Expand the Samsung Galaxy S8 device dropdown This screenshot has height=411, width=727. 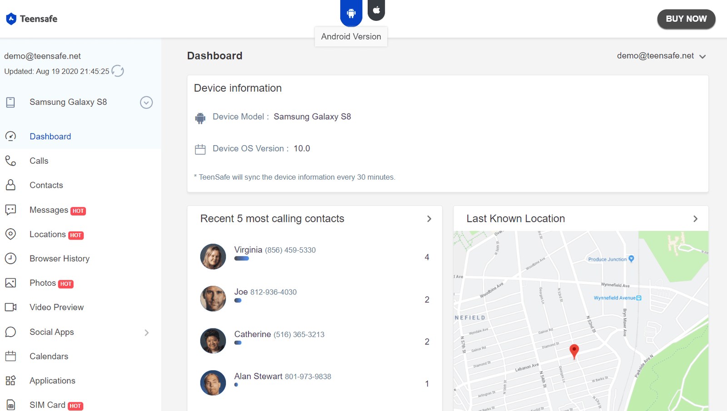pos(146,103)
